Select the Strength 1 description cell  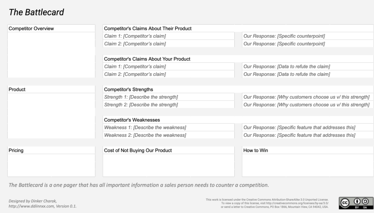click(169, 97)
